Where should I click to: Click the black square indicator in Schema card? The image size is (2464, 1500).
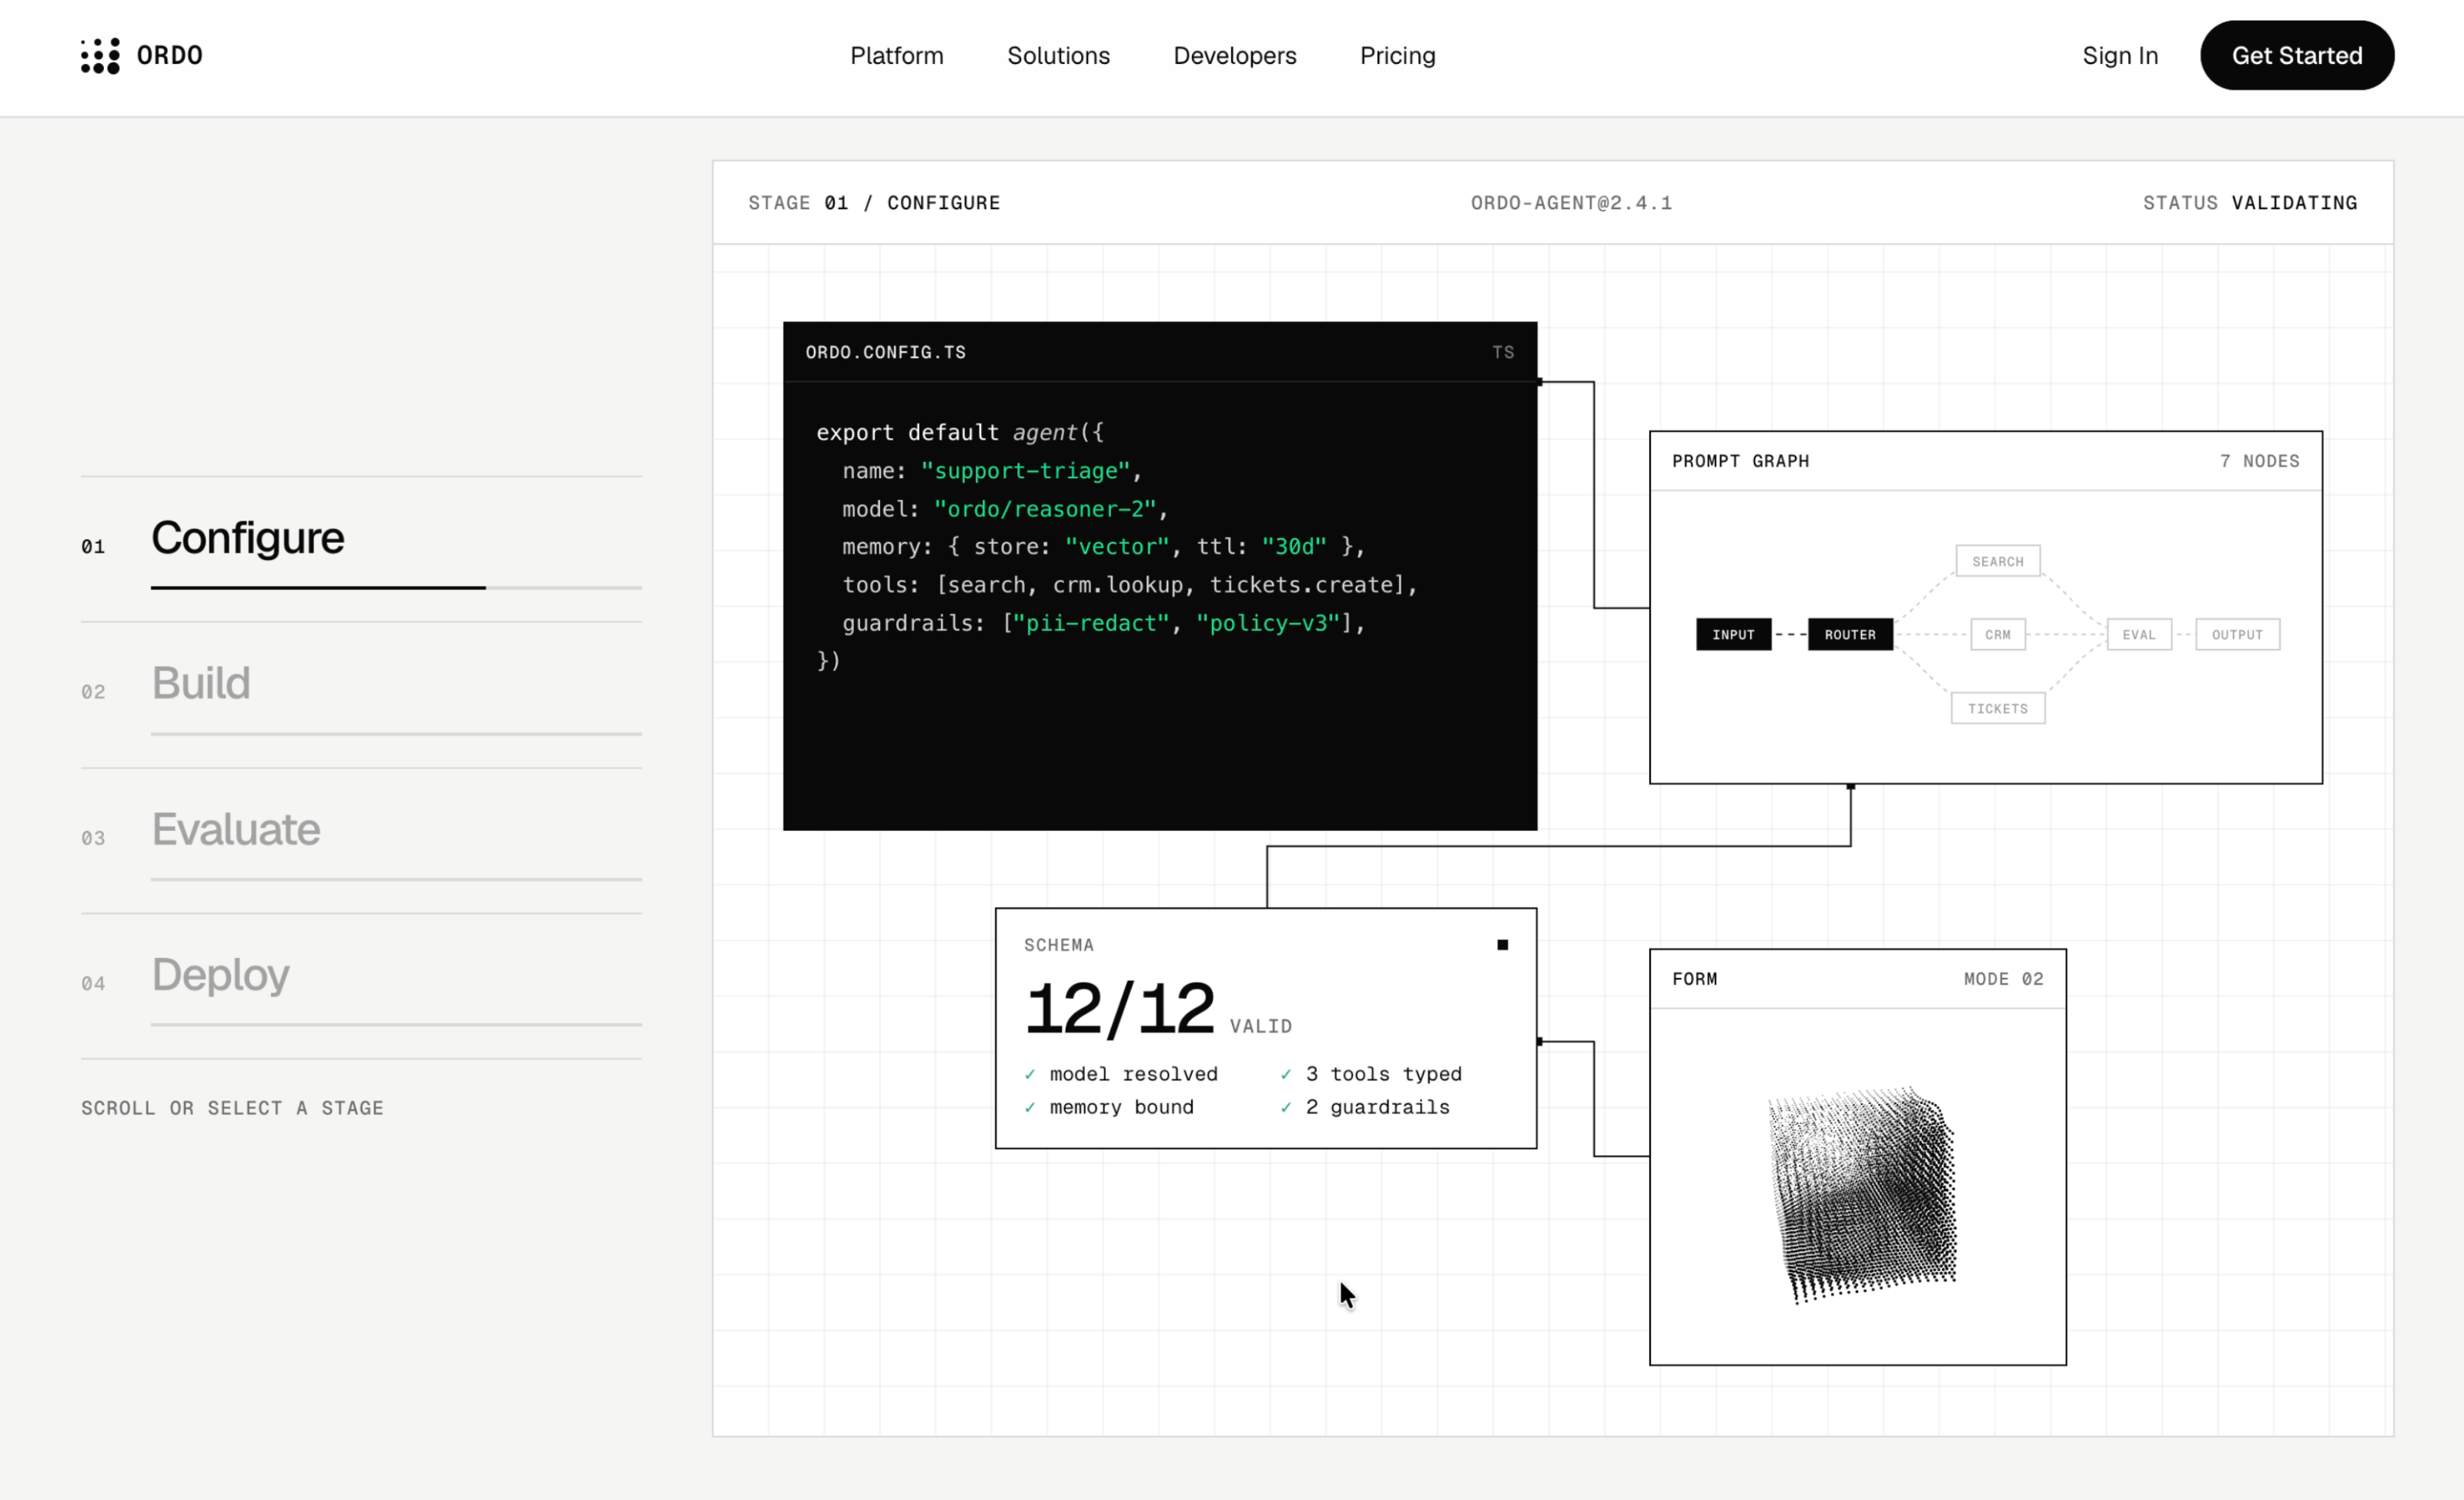1502,945
